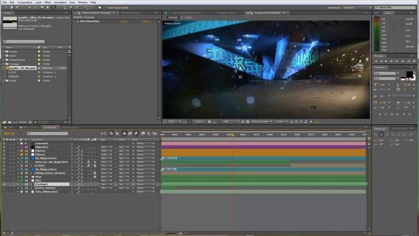419x236 pixels.
Task: Toggle motion blur switch on LOGO layer
Action: tap(88, 166)
